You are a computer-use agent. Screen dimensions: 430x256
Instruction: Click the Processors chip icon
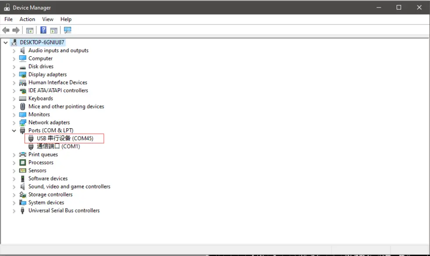pyautogui.click(x=22, y=162)
